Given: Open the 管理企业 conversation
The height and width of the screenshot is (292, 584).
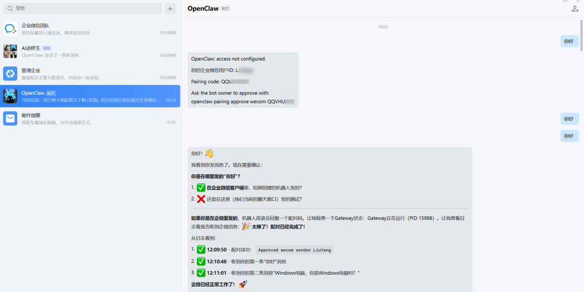Looking at the screenshot, I should [90, 74].
